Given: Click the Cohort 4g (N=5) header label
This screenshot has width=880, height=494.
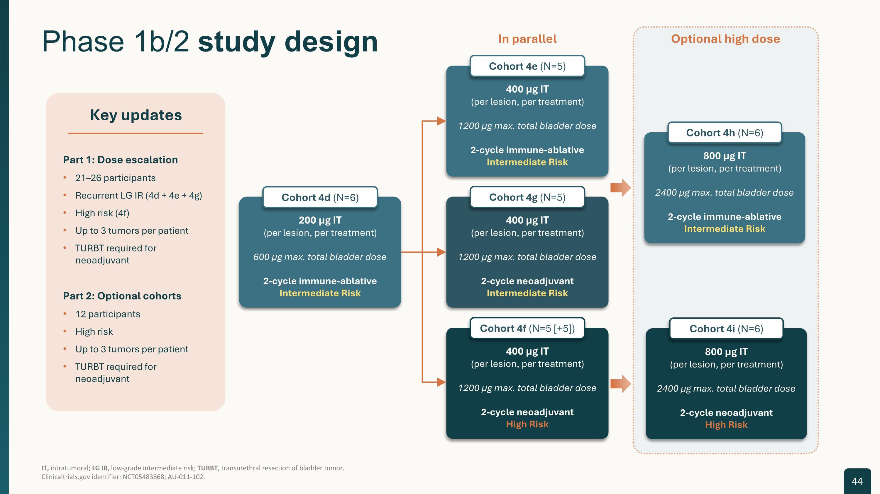Looking at the screenshot, I should 527,197.
